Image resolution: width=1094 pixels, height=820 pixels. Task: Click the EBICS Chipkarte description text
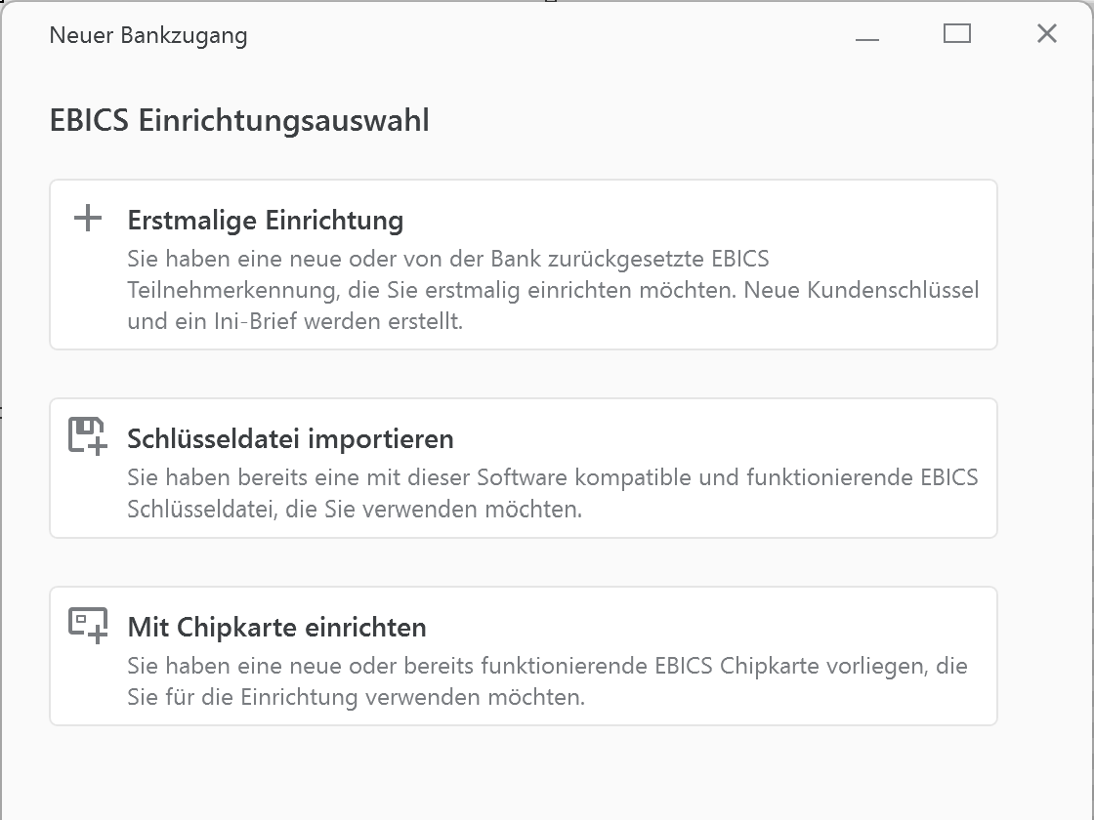click(x=547, y=680)
